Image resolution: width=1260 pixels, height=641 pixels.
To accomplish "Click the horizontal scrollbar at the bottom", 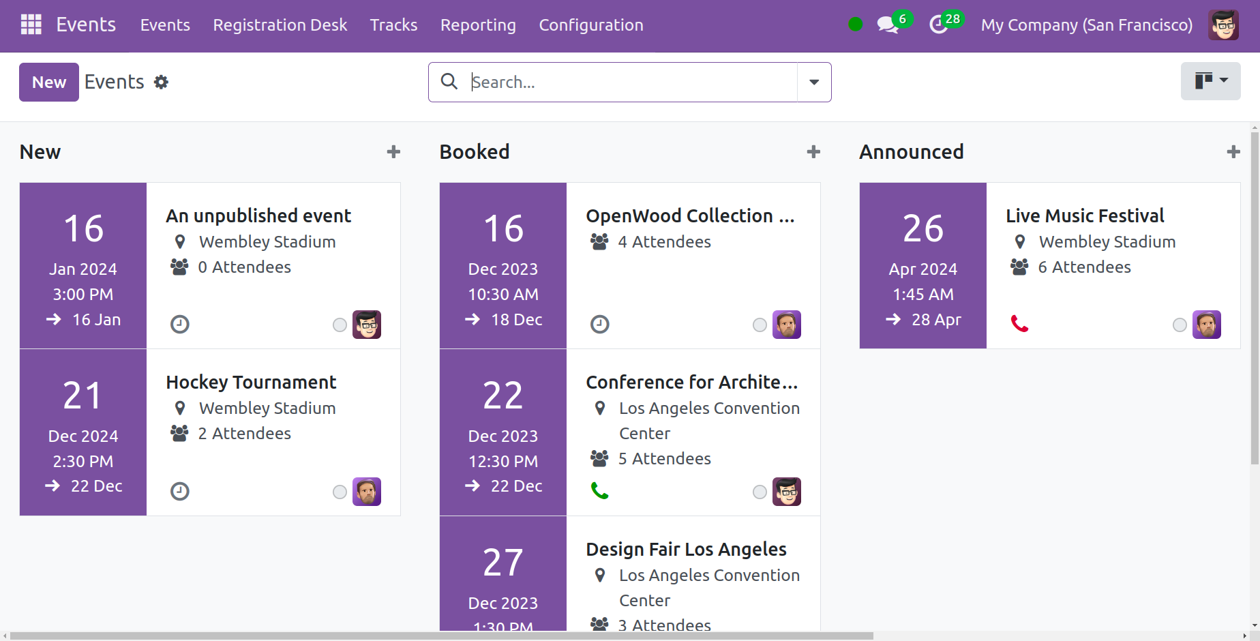I will pyautogui.click(x=442, y=636).
